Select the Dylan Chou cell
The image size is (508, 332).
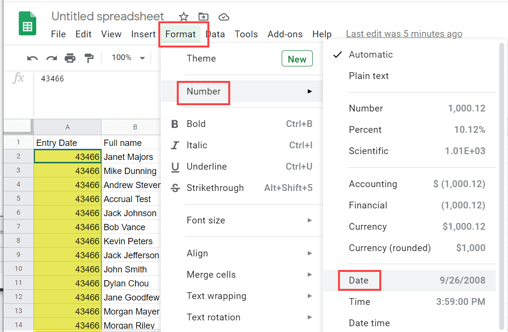tap(131, 283)
